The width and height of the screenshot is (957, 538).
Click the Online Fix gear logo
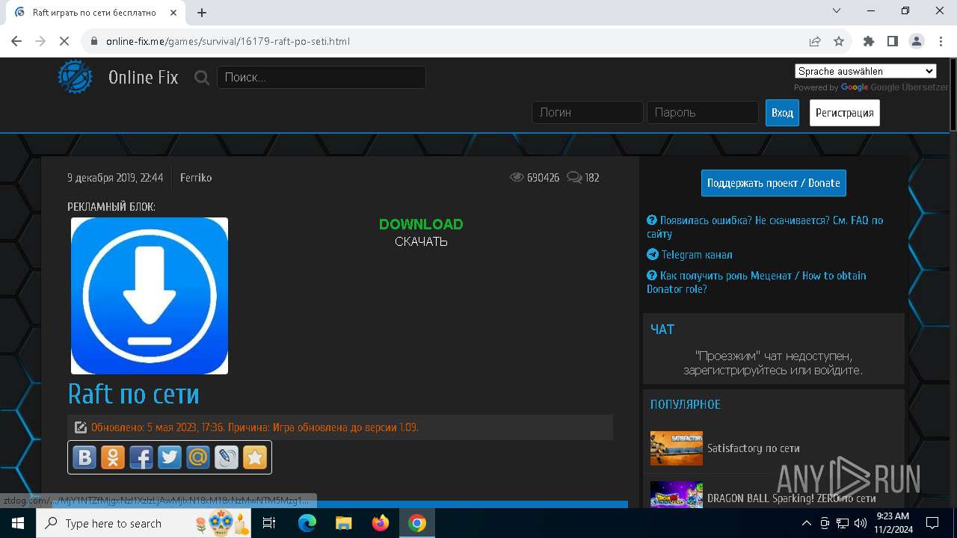click(x=76, y=77)
